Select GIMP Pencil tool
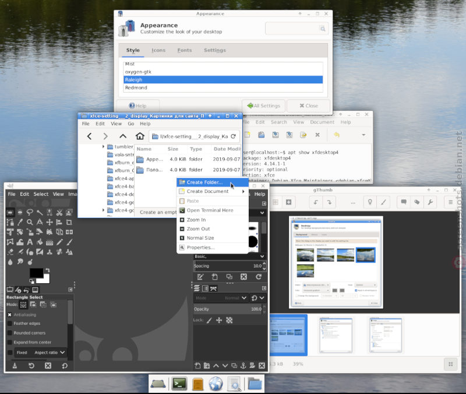 [x=59, y=242]
